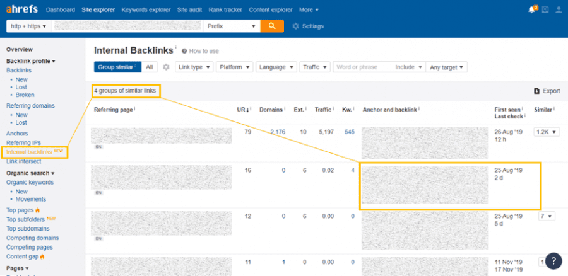
Task: Collapse Pages section in sidebar
Action: click(18, 268)
